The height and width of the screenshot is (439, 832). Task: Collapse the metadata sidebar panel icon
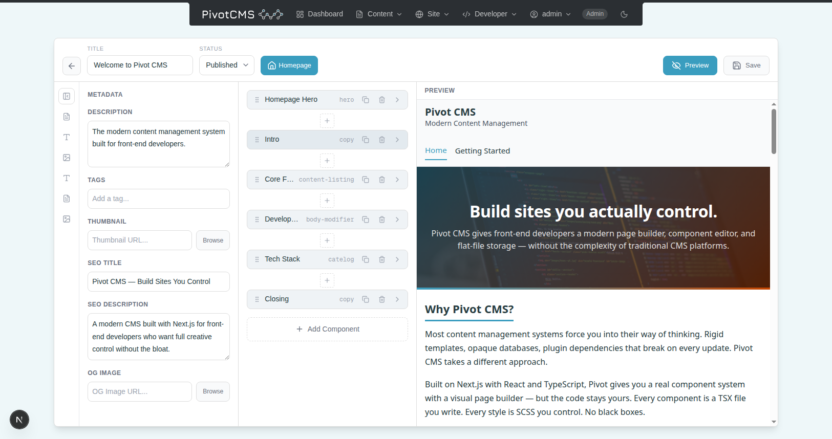[x=67, y=96]
